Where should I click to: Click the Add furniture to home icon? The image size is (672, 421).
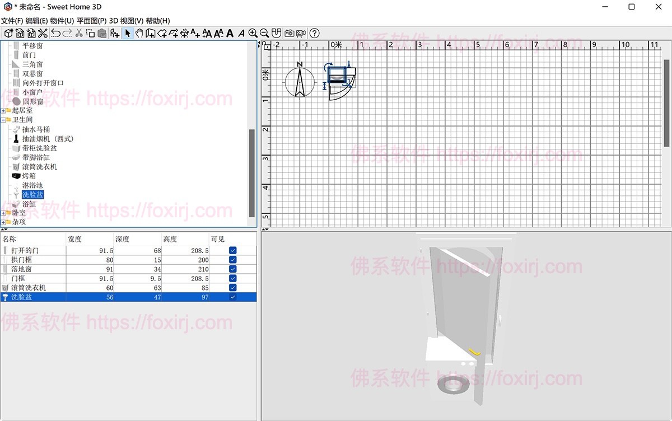[x=115, y=34]
